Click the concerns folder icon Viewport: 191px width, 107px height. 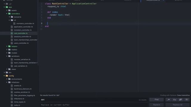12,17
